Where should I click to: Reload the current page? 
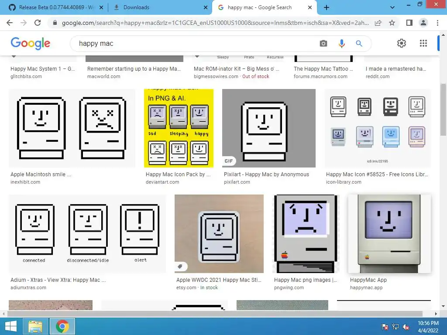[38, 23]
